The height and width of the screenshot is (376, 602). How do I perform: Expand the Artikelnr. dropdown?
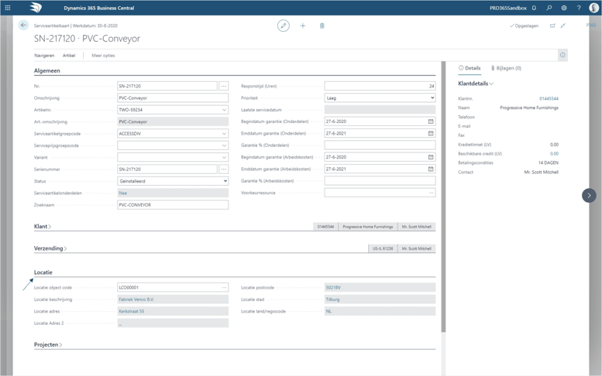pyautogui.click(x=224, y=110)
